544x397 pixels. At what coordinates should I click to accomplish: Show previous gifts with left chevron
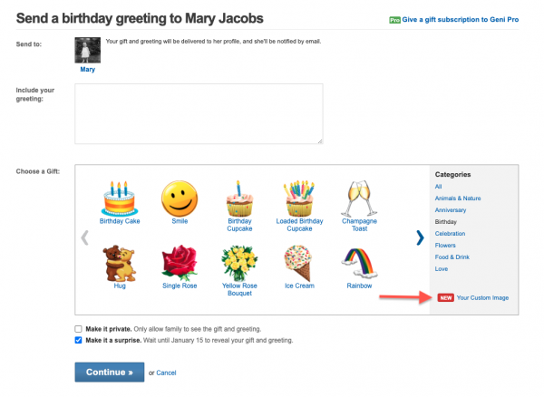point(84,237)
